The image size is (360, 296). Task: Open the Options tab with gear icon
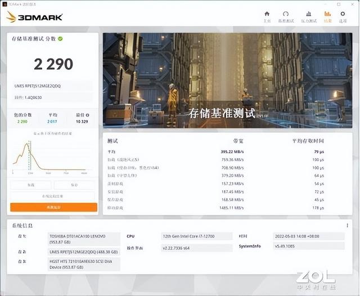tap(343, 14)
